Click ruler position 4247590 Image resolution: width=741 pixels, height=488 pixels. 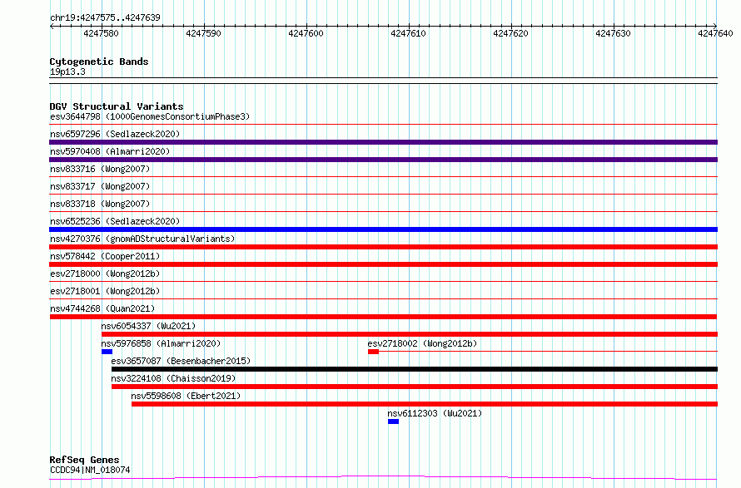coord(203,33)
